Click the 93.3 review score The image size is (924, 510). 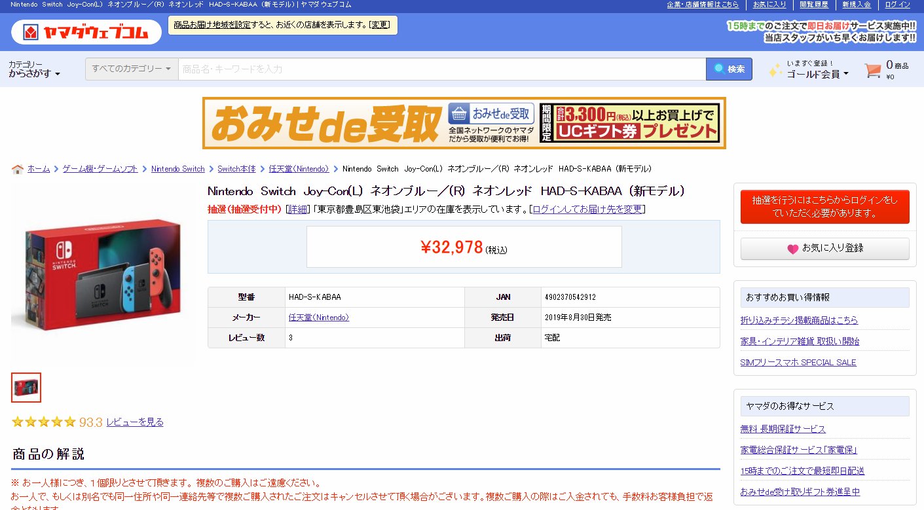(91, 422)
